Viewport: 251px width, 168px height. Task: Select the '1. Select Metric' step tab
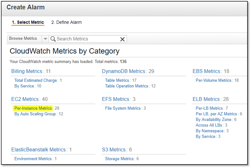click(x=28, y=22)
